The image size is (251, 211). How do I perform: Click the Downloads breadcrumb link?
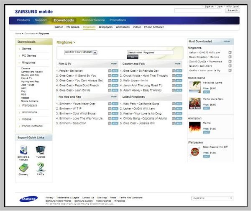pyautogui.click(x=30, y=34)
